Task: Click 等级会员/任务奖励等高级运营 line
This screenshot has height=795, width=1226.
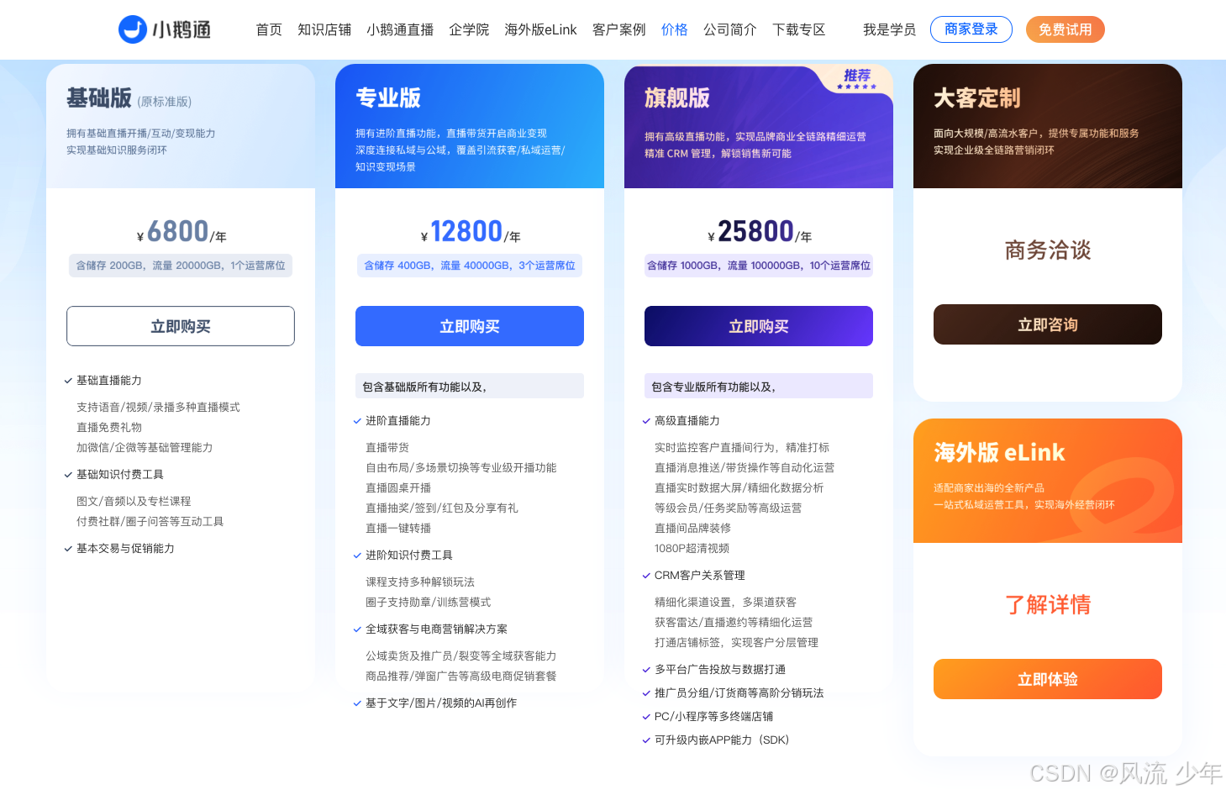Action: pyautogui.click(x=728, y=508)
